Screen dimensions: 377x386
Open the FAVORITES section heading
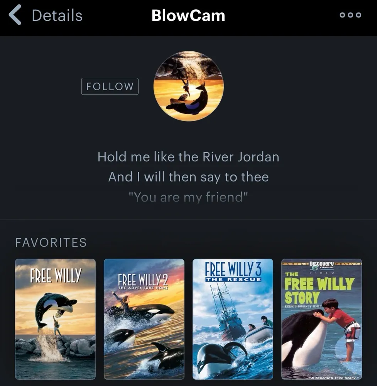pyautogui.click(x=51, y=242)
